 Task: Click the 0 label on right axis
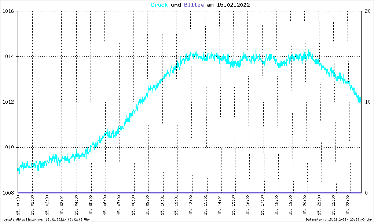366,193
